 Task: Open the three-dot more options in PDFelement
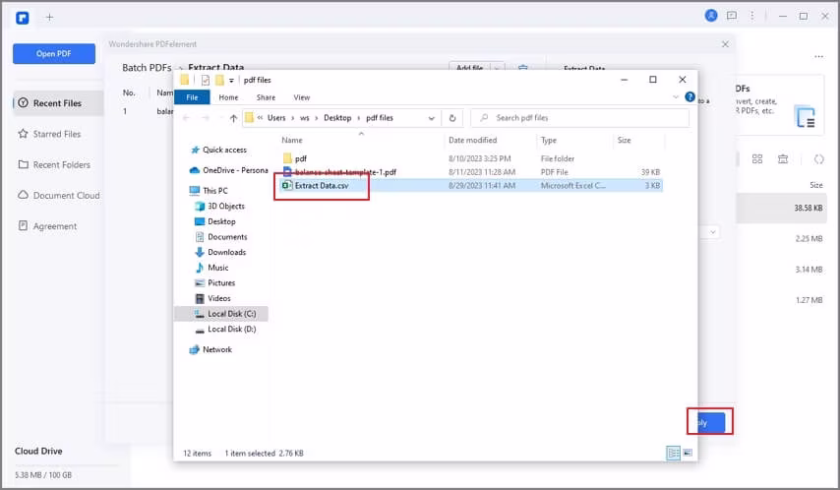[818, 56]
